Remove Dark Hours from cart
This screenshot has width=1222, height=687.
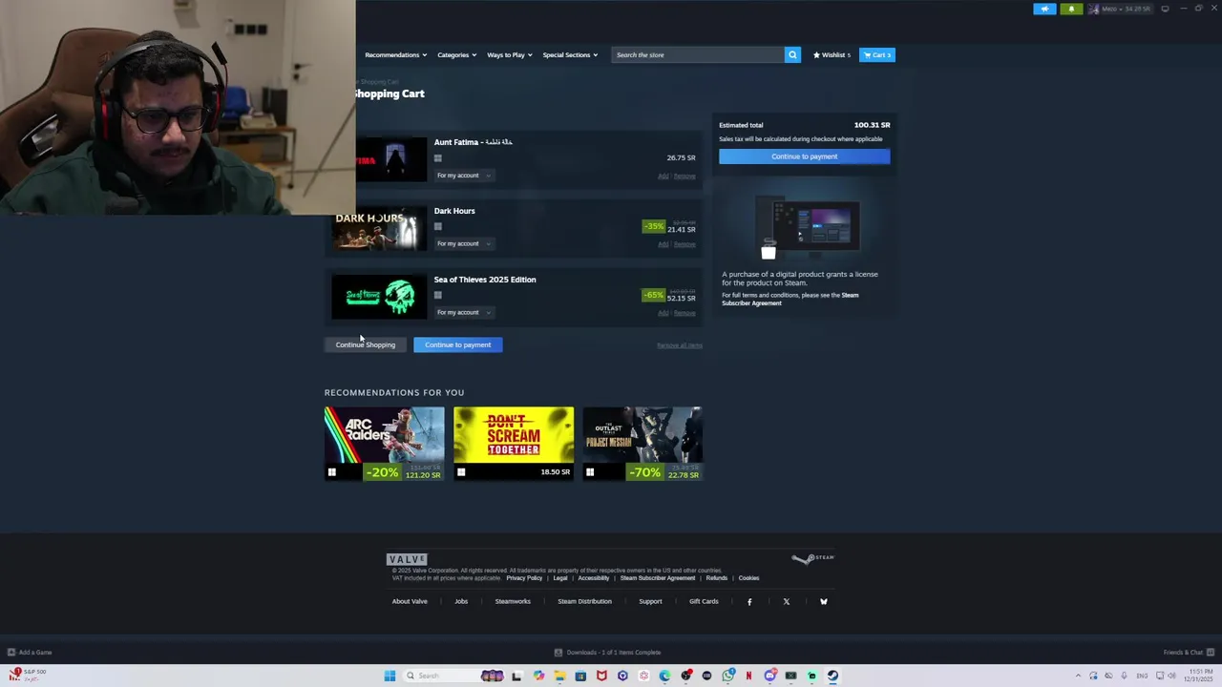pyautogui.click(x=685, y=244)
